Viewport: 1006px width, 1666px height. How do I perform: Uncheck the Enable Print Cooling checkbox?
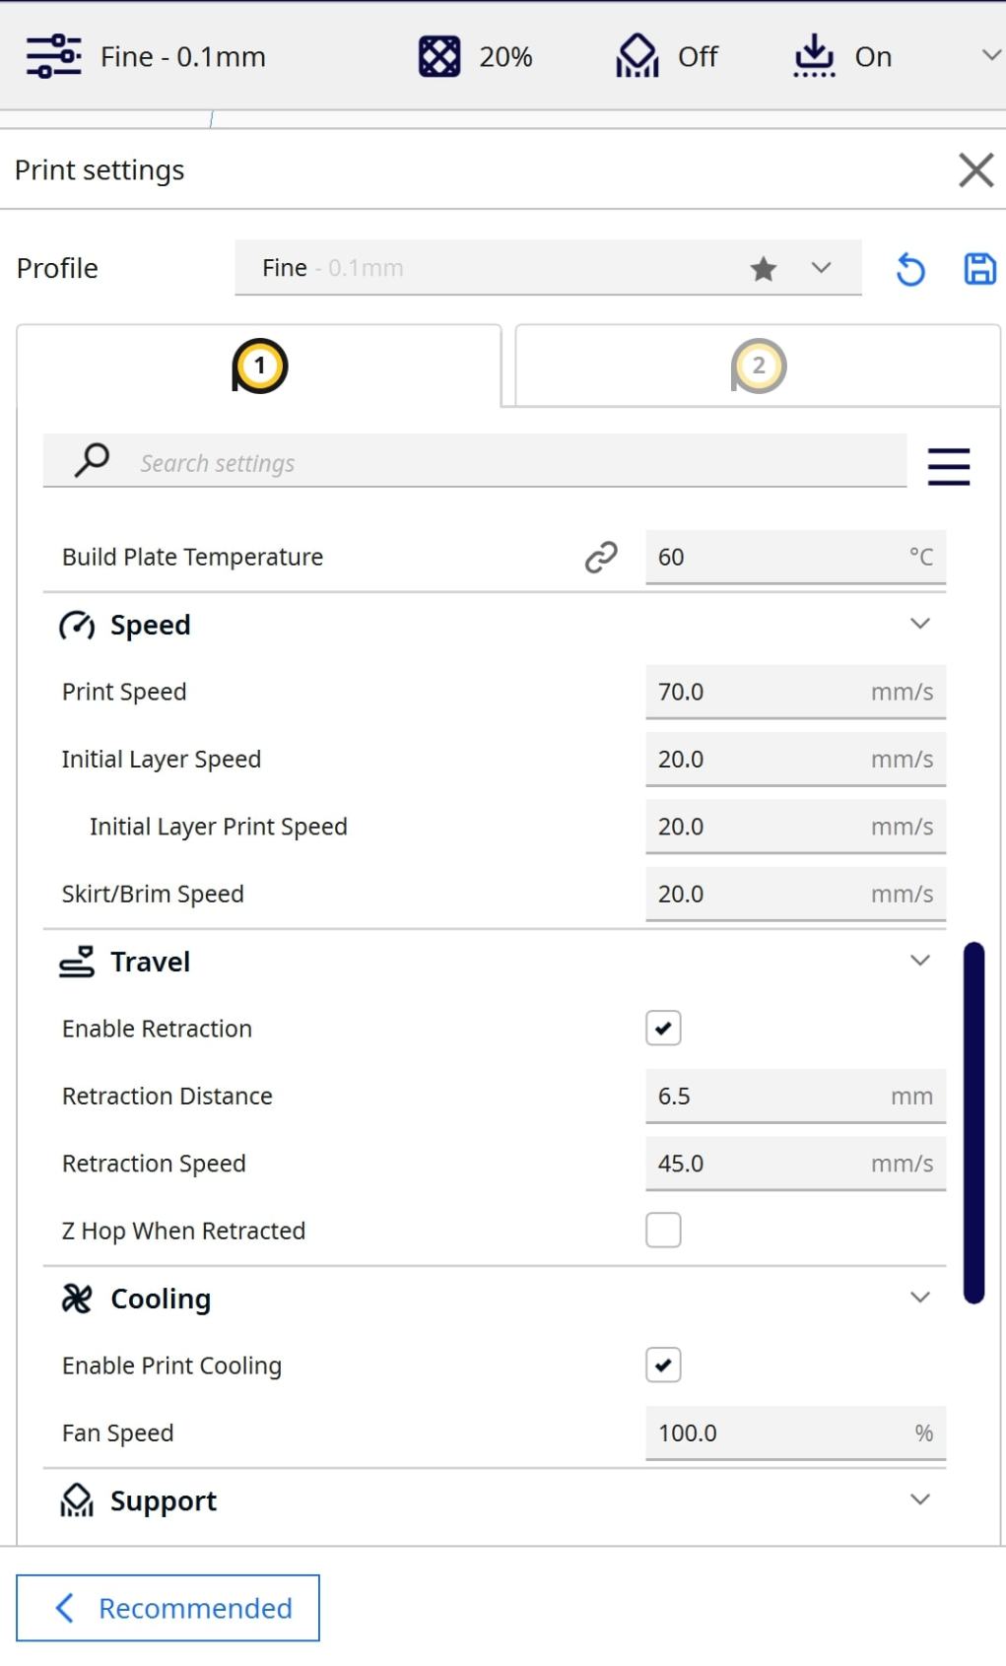tap(663, 1366)
